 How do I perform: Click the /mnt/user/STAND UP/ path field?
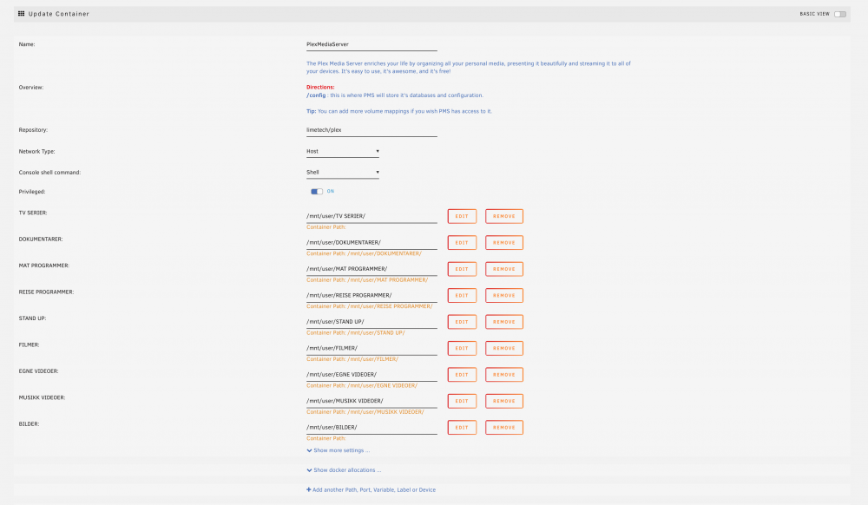[x=372, y=322]
